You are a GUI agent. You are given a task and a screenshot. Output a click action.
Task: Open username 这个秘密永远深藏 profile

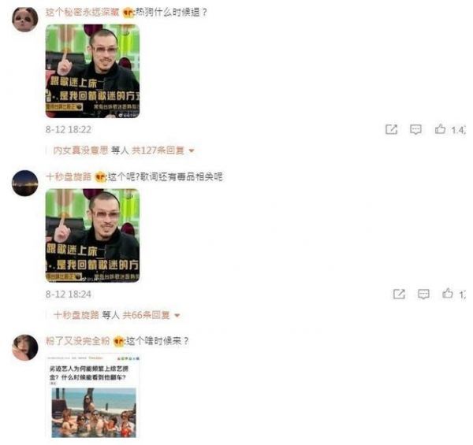tap(82, 13)
